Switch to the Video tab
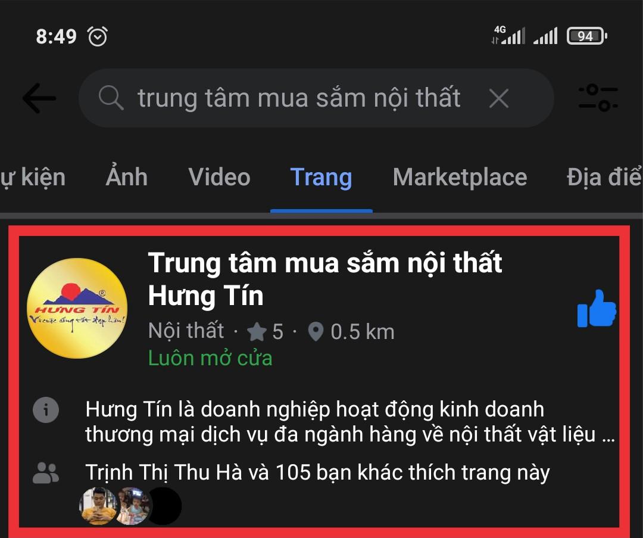This screenshot has width=643, height=538. (x=219, y=177)
